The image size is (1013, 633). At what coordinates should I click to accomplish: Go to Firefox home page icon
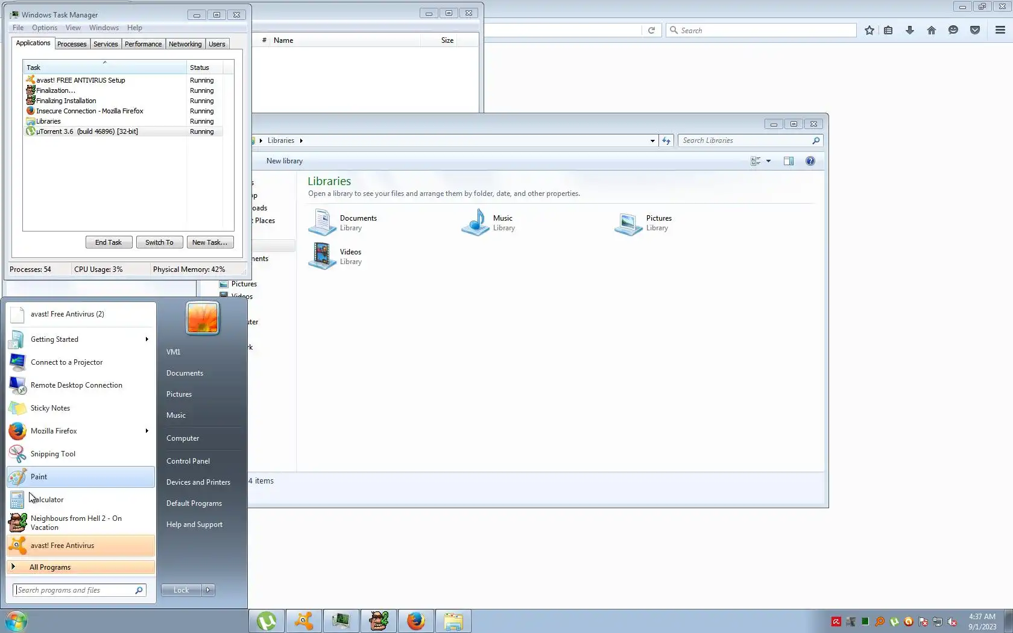click(x=932, y=30)
